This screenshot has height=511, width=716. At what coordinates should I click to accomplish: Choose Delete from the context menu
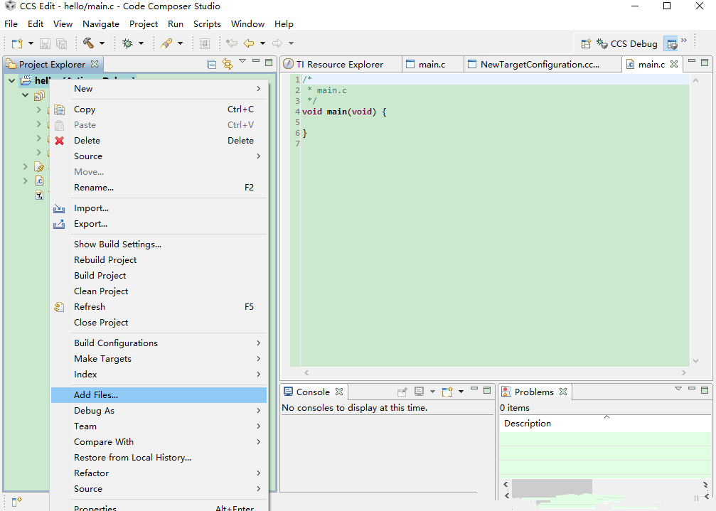[x=159, y=141]
